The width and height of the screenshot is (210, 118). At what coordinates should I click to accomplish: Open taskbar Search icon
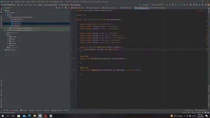pos(8,116)
